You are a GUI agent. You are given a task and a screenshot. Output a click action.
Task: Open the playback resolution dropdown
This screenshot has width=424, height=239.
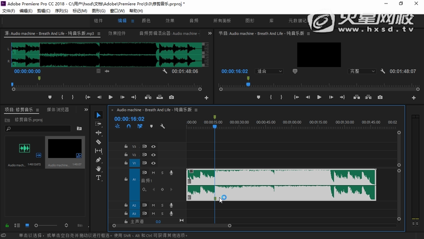362,71
